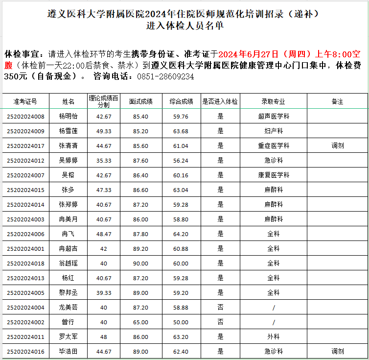Select the 姓名 column header
The width and height of the screenshot is (369, 360).
(68, 101)
